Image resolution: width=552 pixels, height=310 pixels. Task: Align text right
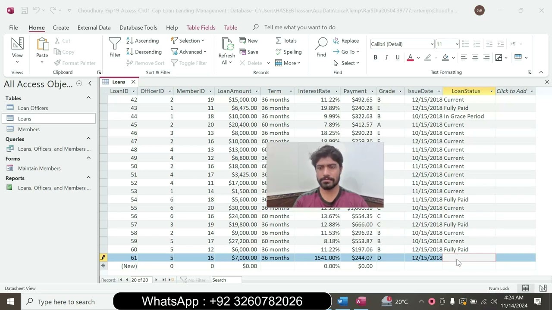tap(486, 57)
